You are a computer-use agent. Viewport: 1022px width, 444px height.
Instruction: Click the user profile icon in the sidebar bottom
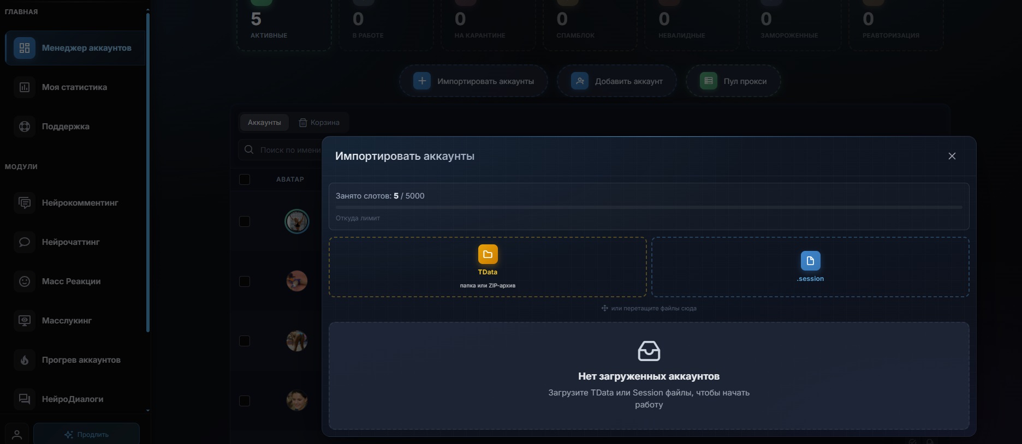17,435
